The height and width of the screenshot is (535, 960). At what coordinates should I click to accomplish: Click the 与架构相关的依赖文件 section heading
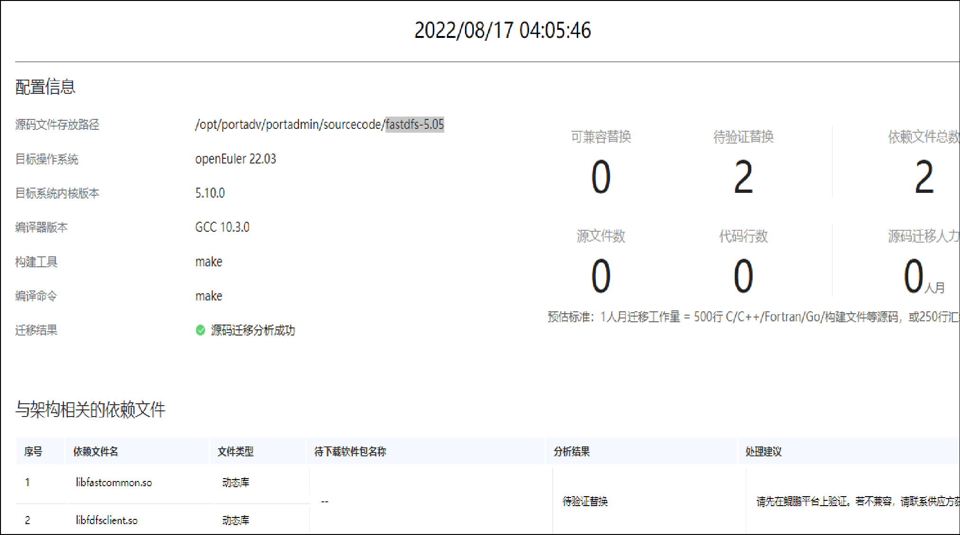coord(90,409)
